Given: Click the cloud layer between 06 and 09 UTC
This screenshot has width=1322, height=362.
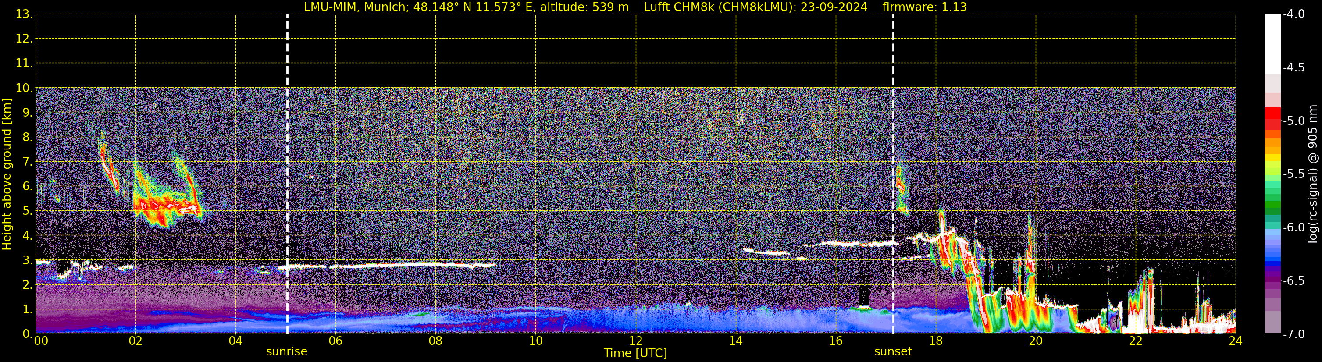Looking at the screenshot, I should pyautogui.click(x=413, y=266).
